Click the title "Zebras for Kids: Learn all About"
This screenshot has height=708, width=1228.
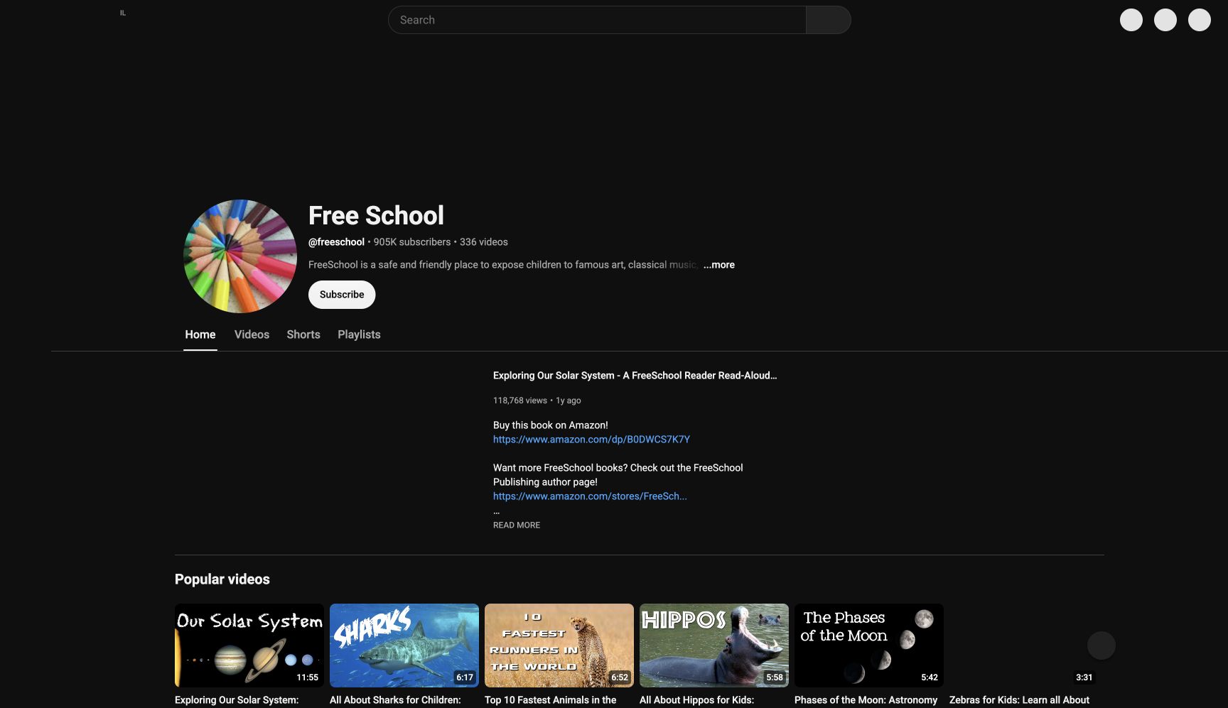pos(1019,700)
